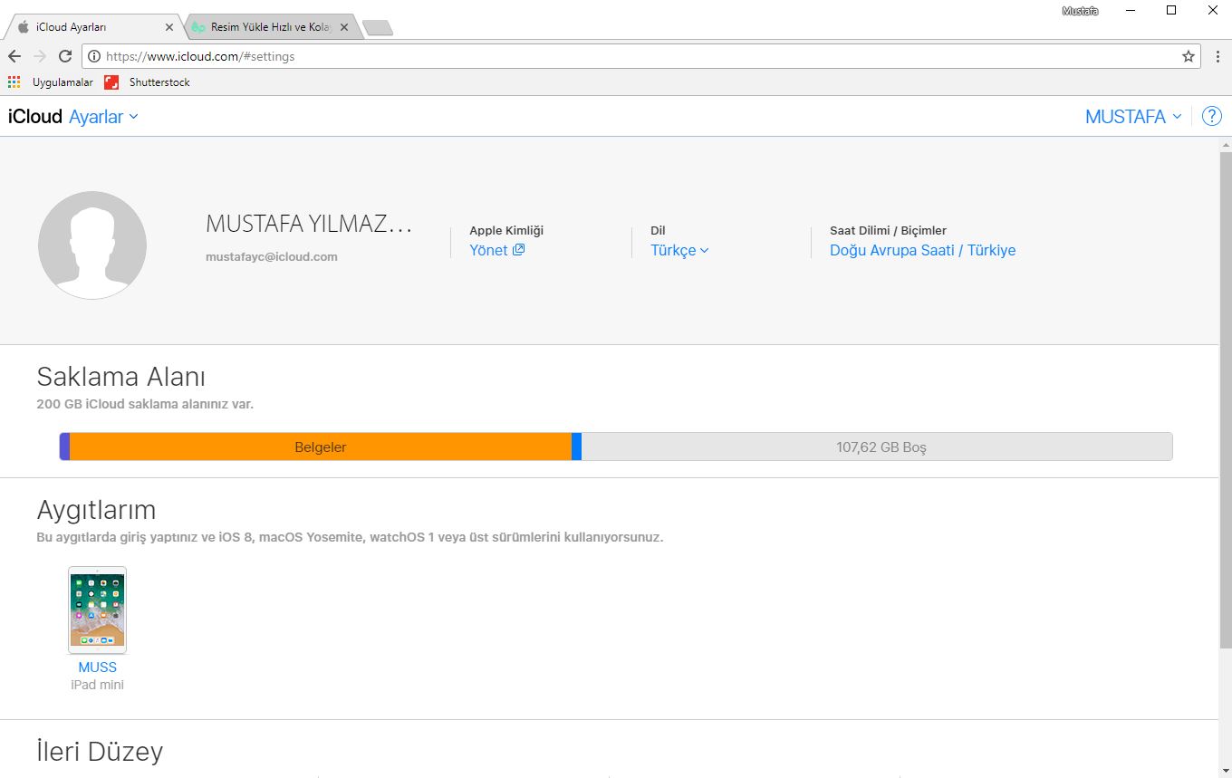Switch to the Resim Yükle tab
Screen dimensions: 1232x778
[267, 27]
